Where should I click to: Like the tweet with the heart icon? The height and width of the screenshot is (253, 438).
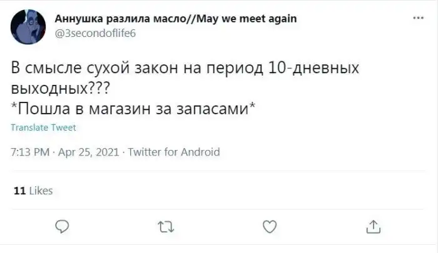click(269, 226)
